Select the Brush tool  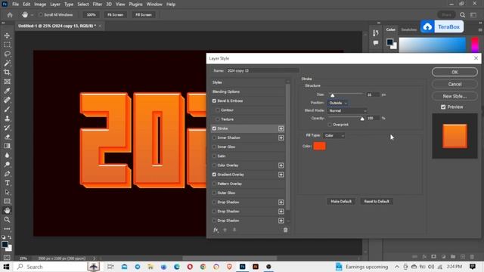(7, 109)
